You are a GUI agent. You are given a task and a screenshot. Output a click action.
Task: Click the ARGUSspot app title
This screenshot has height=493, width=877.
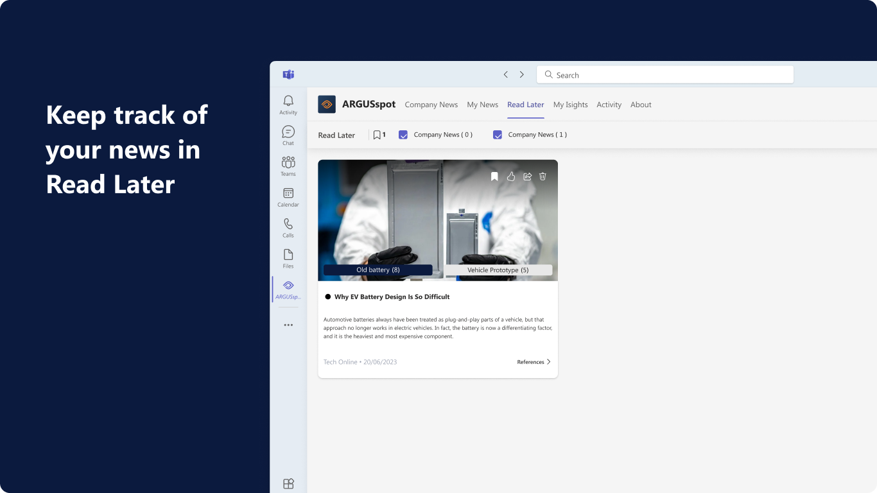[369, 105]
